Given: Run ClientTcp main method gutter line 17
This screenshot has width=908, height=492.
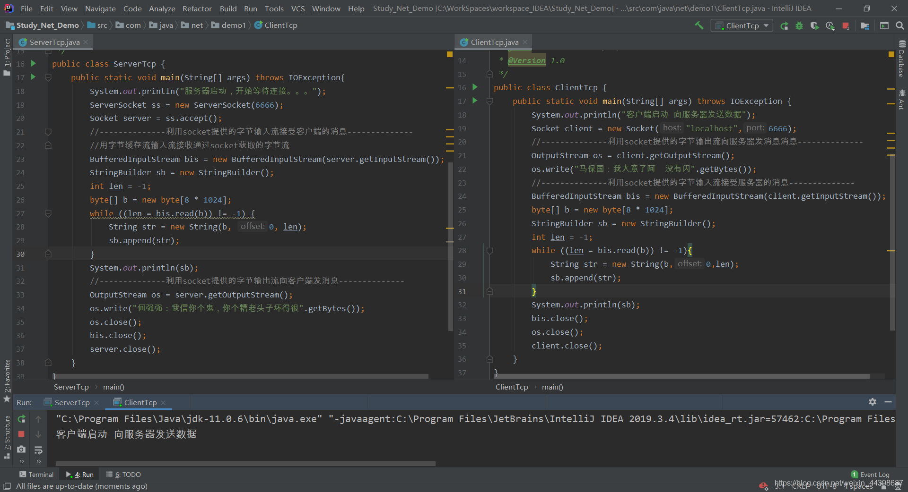Looking at the screenshot, I should coord(475,101).
